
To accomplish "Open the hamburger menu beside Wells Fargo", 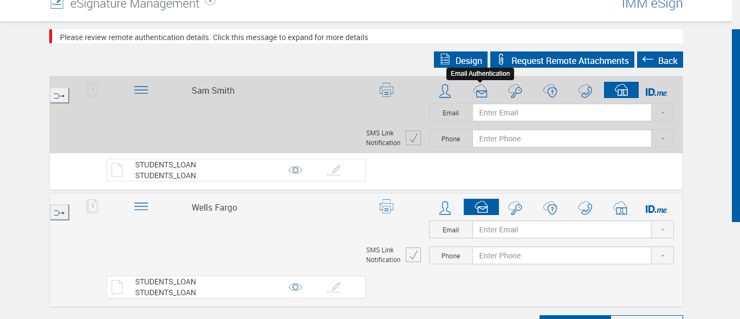I will tap(141, 207).
